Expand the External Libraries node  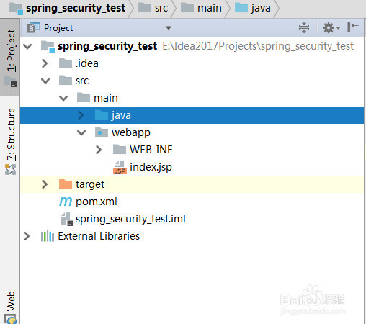click(x=27, y=236)
